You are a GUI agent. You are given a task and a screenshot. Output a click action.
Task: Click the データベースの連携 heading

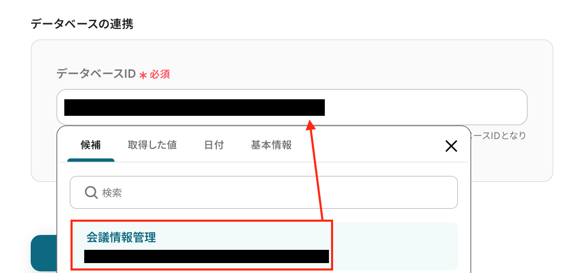coord(82,24)
